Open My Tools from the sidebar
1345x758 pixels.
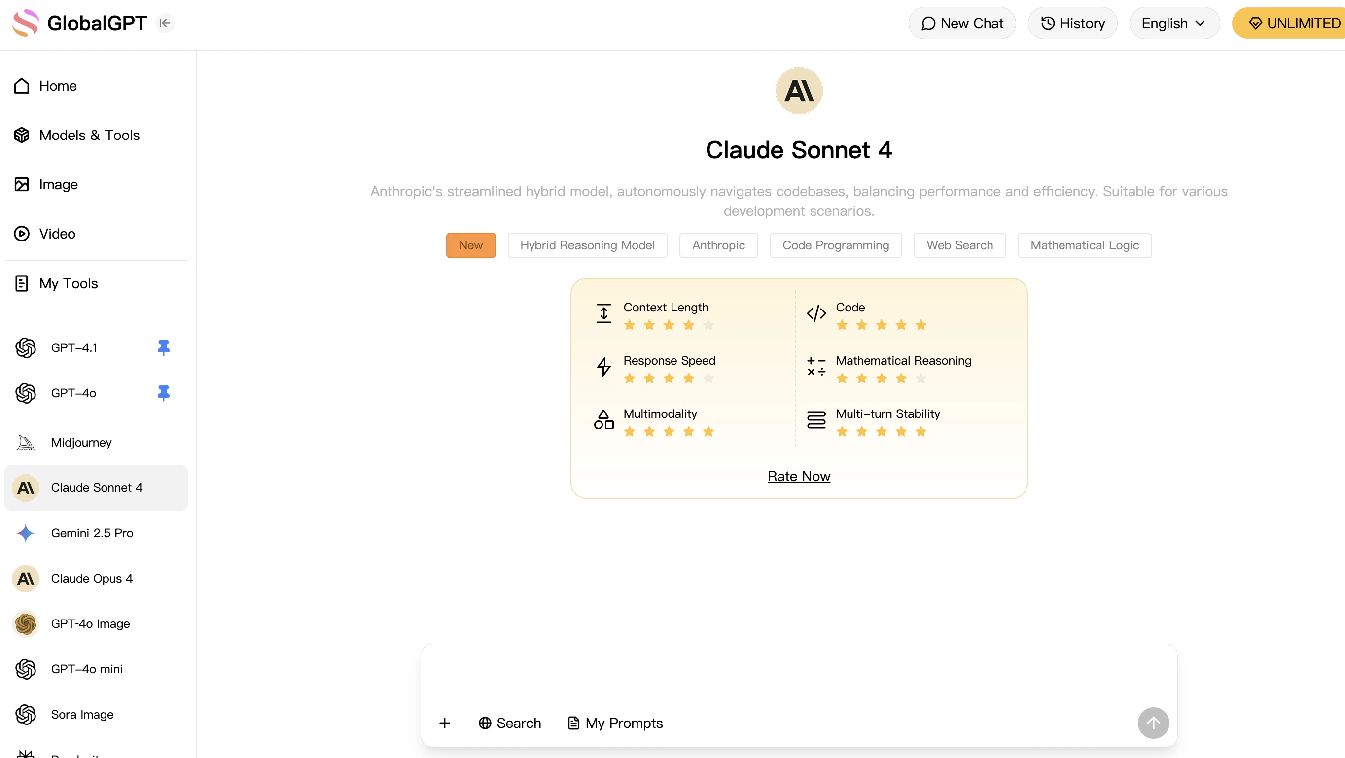[x=69, y=283]
